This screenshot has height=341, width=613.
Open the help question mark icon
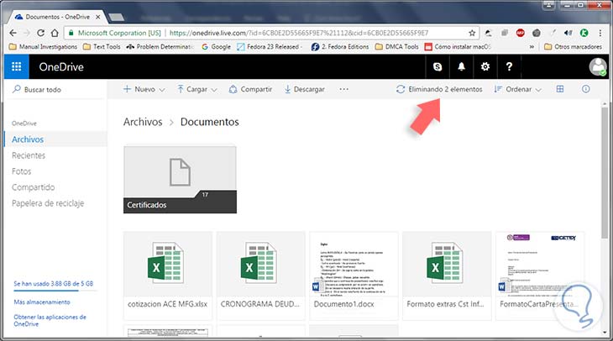509,67
